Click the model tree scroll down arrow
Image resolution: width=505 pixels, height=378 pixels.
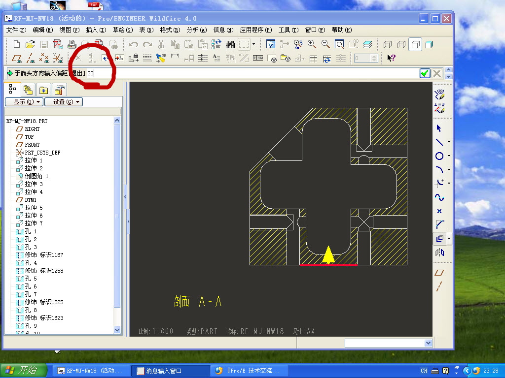(x=117, y=330)
